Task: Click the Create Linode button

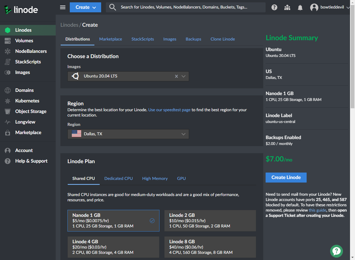Action: (286, 178)
